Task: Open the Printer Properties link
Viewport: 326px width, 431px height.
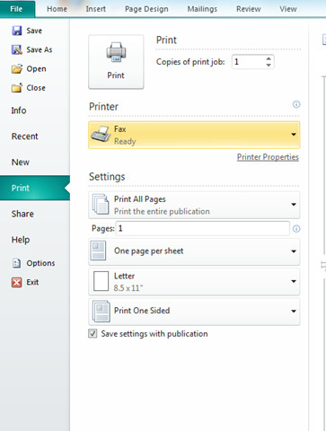Action: point(268,157)
